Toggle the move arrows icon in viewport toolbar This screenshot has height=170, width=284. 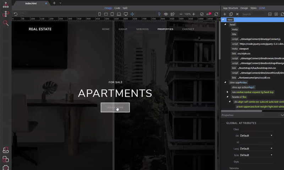coord(132,14)
